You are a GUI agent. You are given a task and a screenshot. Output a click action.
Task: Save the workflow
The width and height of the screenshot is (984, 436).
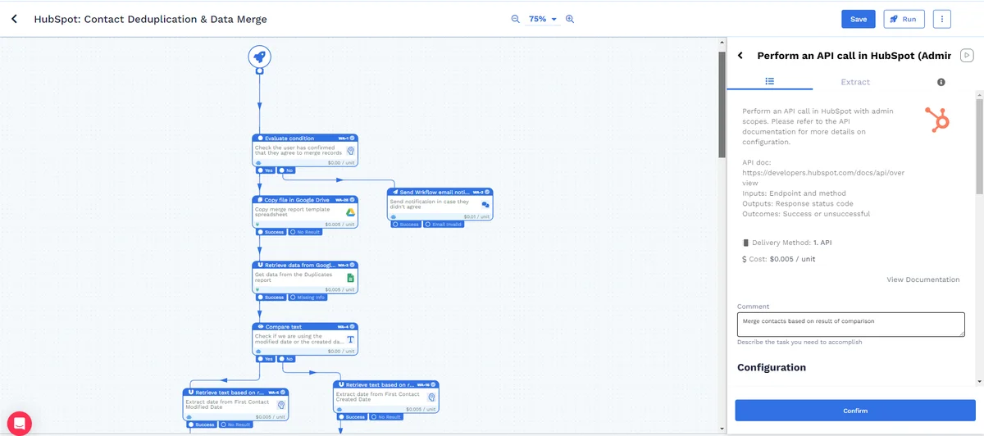click(859, 19)
